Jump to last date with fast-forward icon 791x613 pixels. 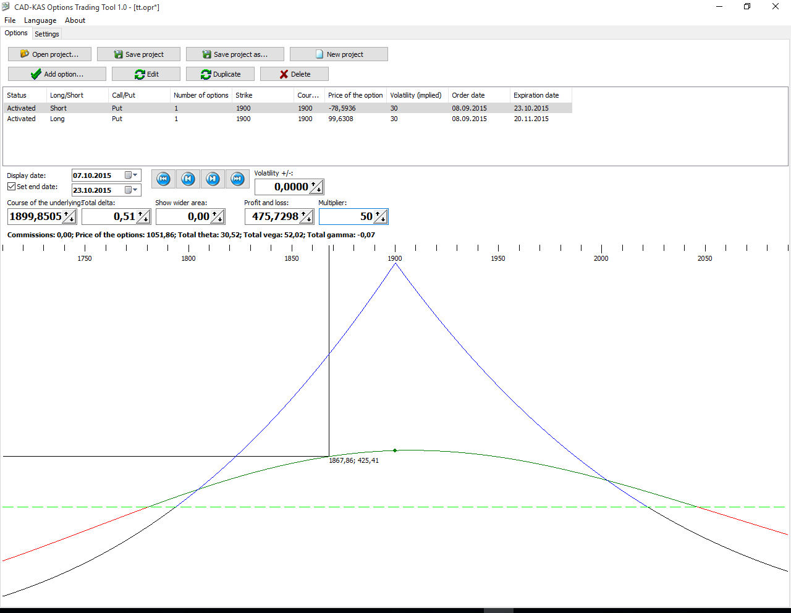(237, 179)
